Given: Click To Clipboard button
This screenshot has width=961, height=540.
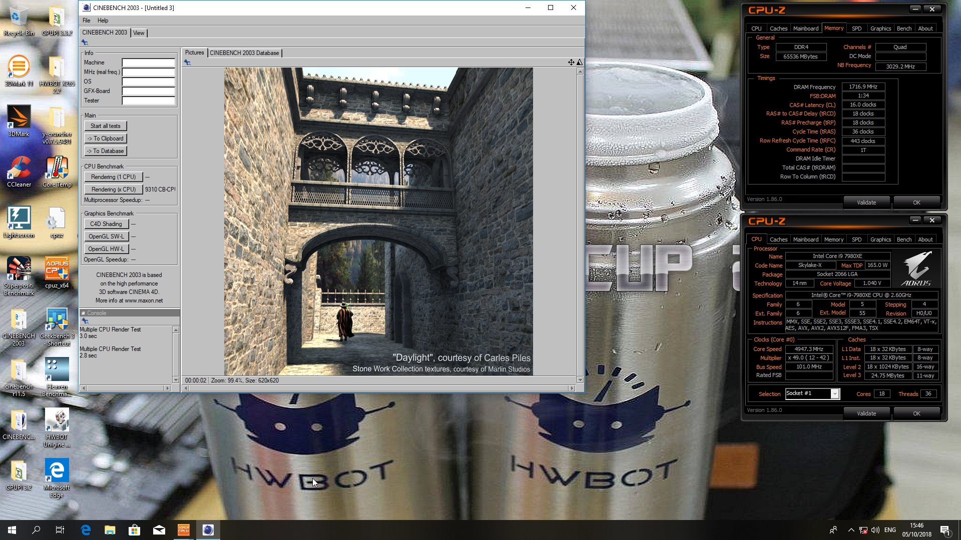Looking at the screenshot, I should (106, 138).
